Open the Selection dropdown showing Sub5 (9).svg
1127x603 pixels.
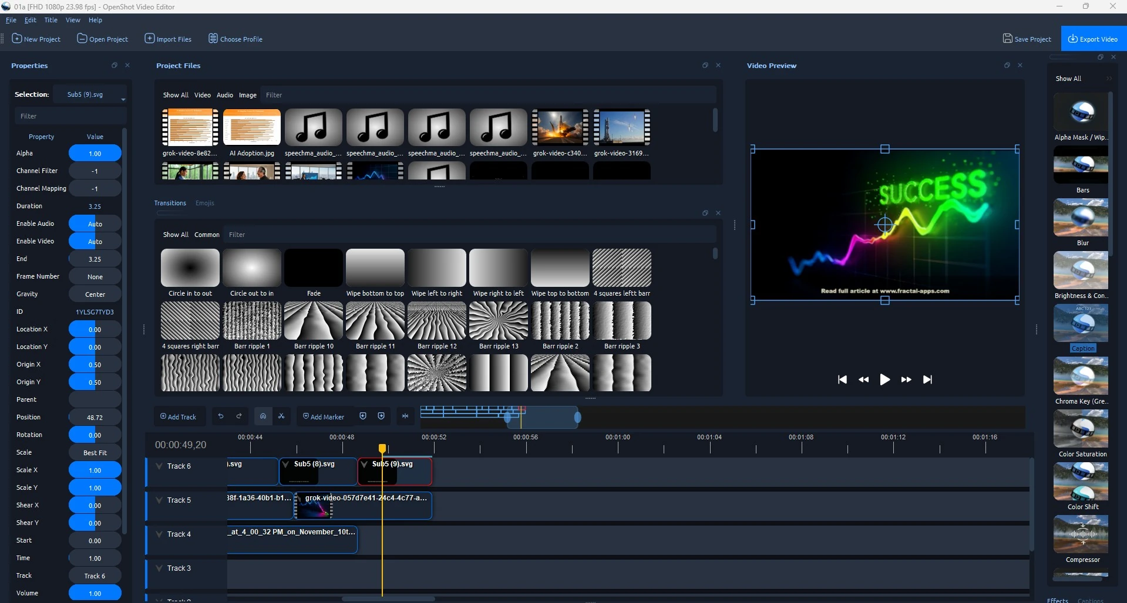[90, 94]
